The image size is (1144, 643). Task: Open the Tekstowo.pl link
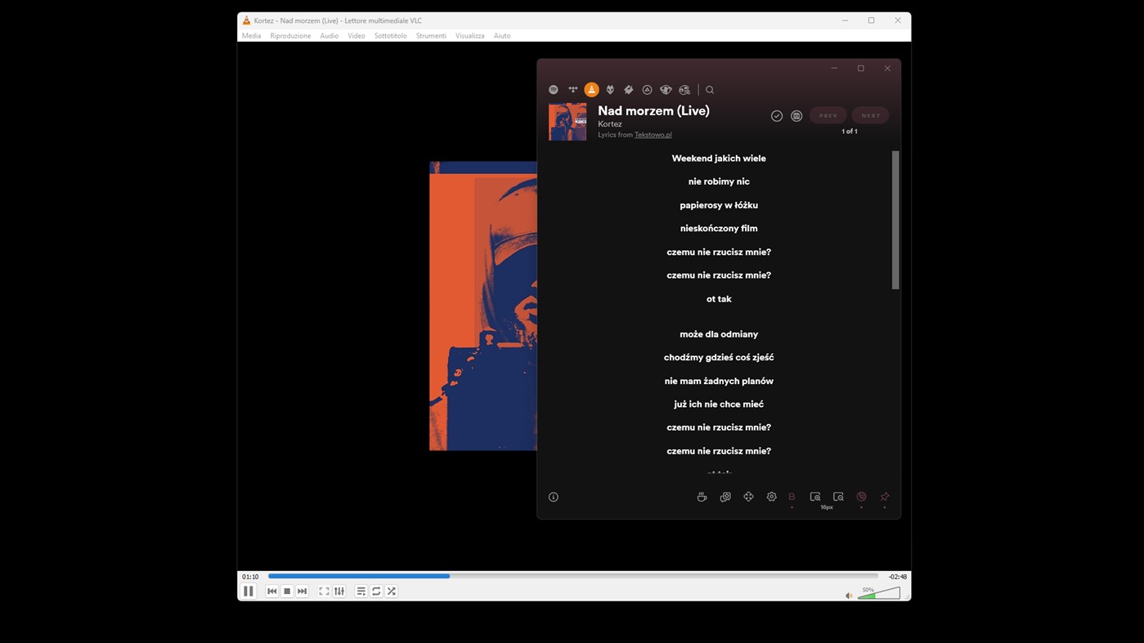[x=652, y=134]
